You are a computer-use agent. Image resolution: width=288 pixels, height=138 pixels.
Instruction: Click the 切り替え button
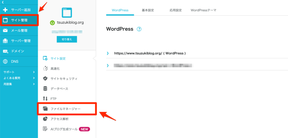pyautogui.click(x=67, y=39)
